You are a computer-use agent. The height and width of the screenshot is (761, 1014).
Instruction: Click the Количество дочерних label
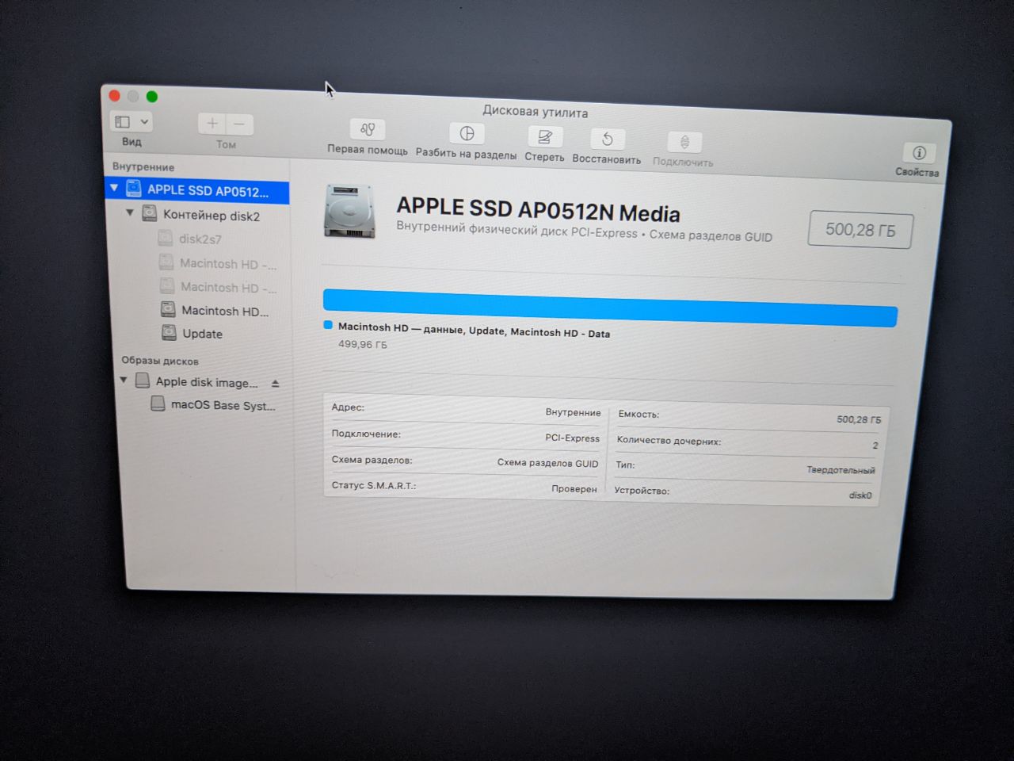(x=669, y=441)
